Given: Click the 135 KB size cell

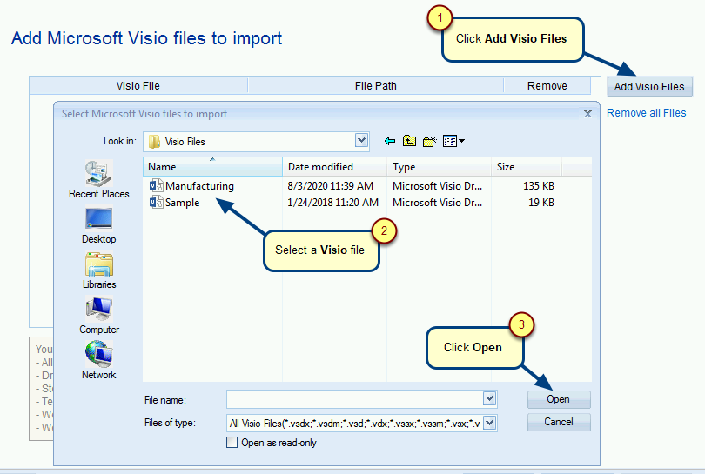Looking at the screenshot, I should coord(539,185).
